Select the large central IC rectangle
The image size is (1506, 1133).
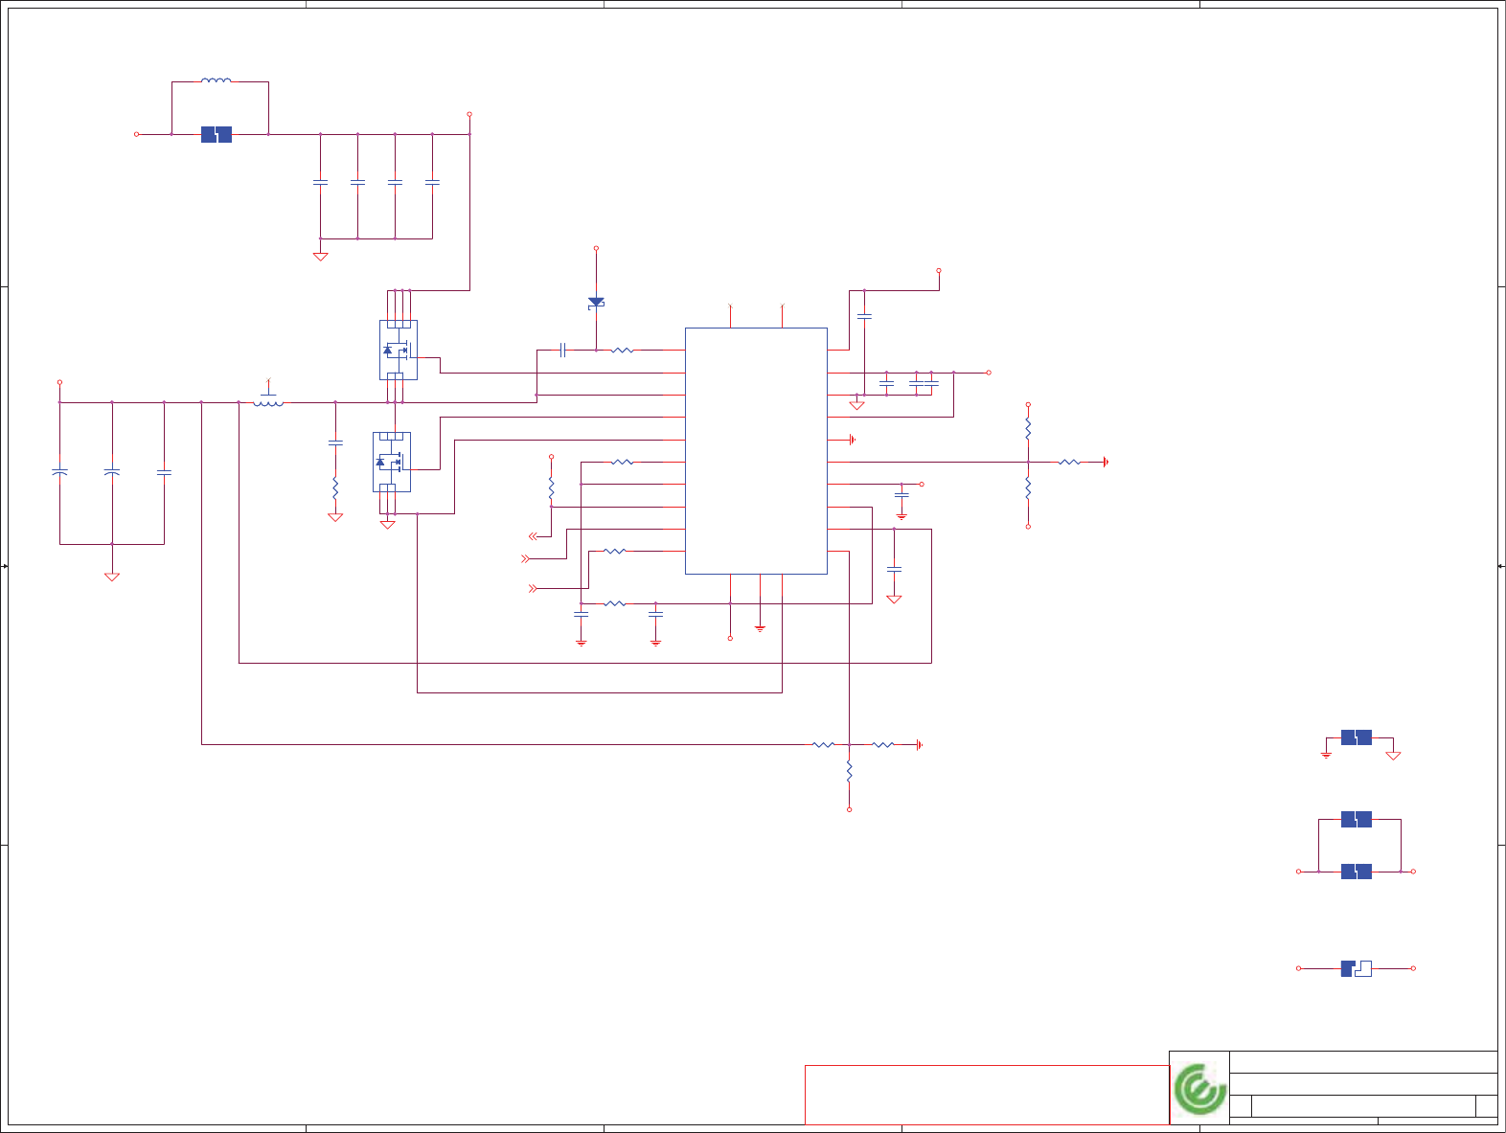point(756,451)
